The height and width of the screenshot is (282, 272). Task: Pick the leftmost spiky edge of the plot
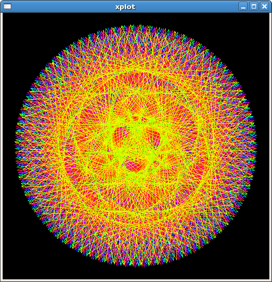coord(16,146)
